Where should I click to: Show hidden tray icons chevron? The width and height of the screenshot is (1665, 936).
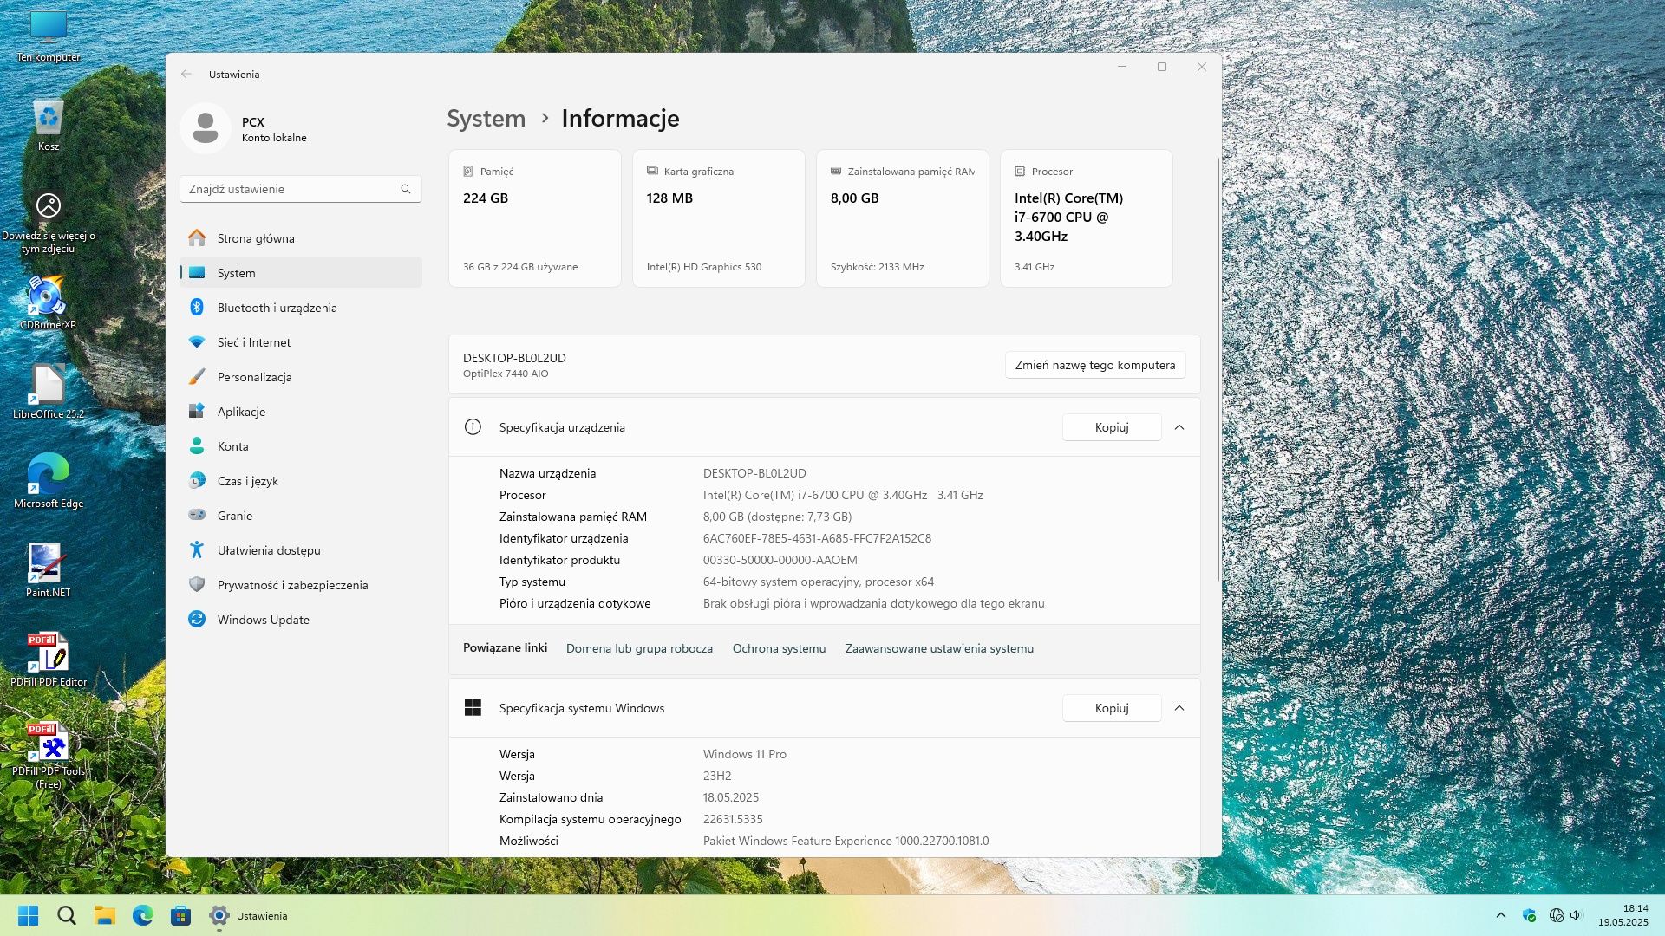1501,915
